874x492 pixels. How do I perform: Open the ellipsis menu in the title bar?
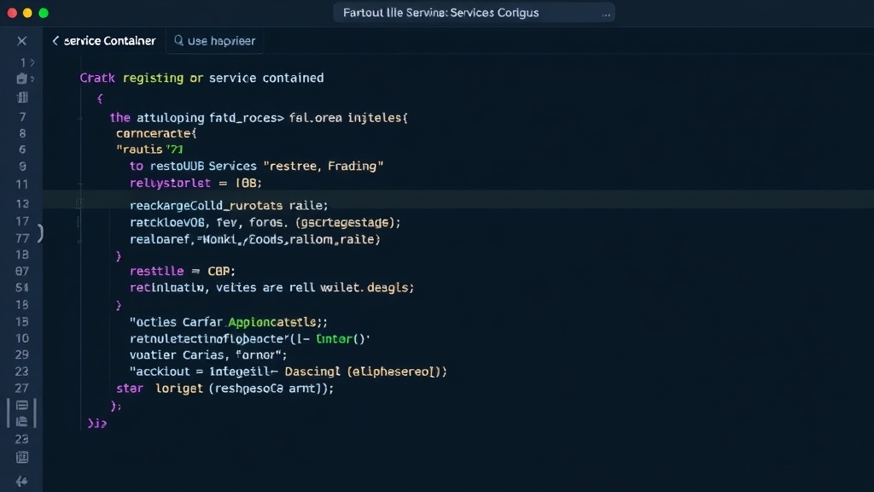tap(606, 14)
